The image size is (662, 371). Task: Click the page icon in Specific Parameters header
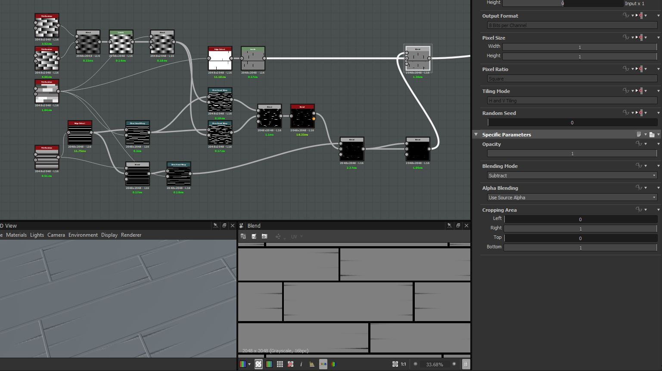(639, 135)
